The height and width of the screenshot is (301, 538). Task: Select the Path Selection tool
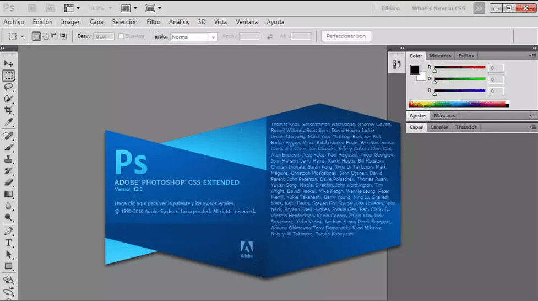[9, 255]
